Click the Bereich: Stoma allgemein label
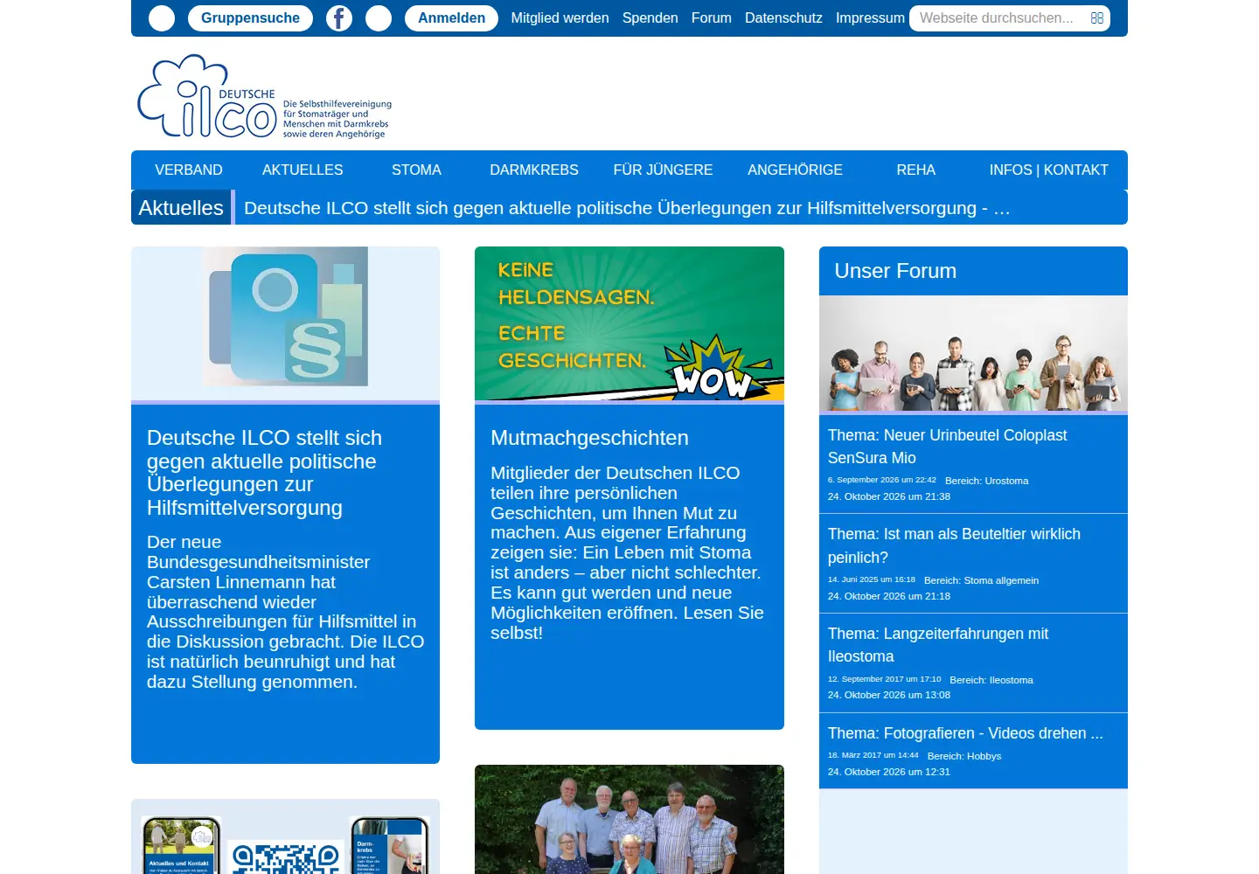 pyautogui.click(x=981, y=580)
